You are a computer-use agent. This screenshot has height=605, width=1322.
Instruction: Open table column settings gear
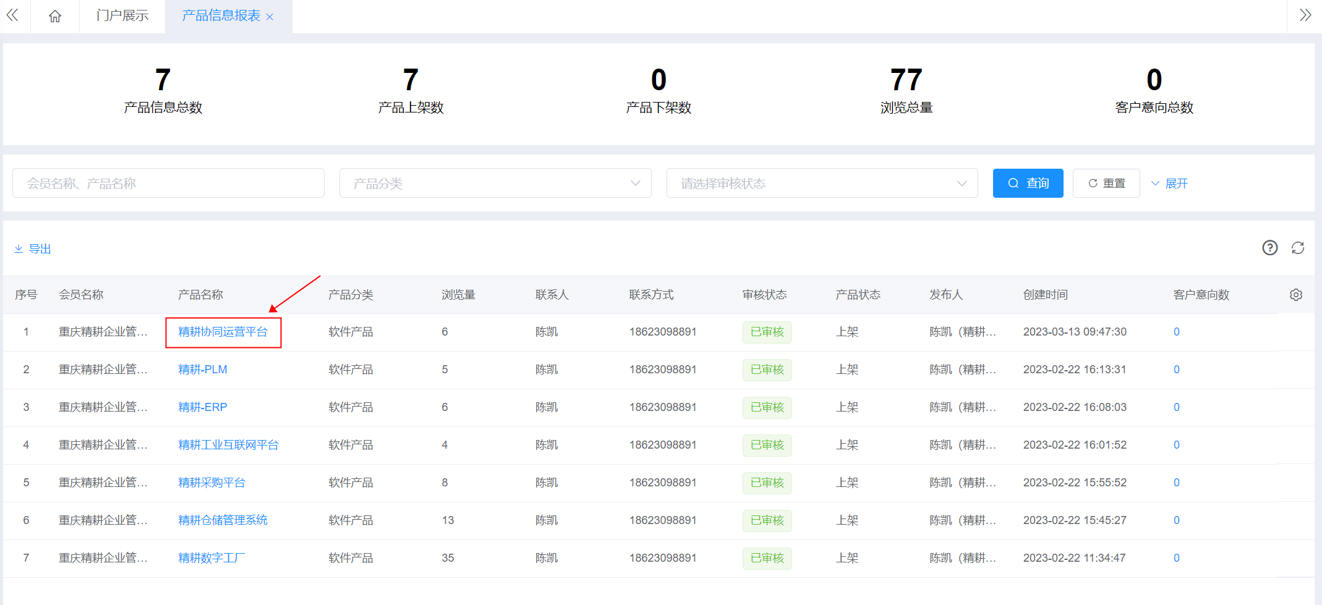1296,295
